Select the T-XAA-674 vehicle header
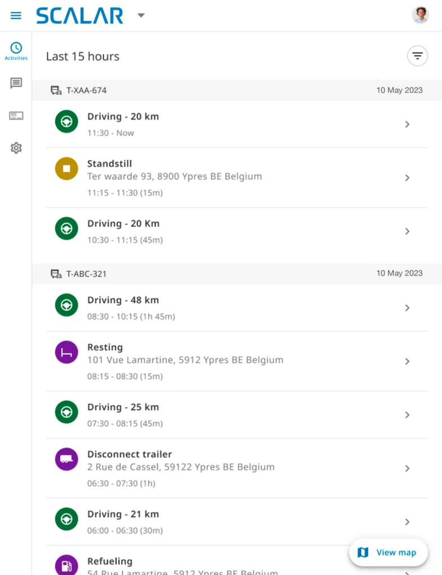 86,90
